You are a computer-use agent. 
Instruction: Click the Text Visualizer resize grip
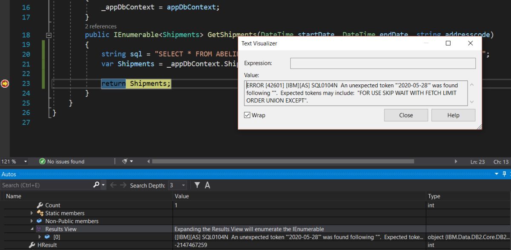(x=479, y=126)
